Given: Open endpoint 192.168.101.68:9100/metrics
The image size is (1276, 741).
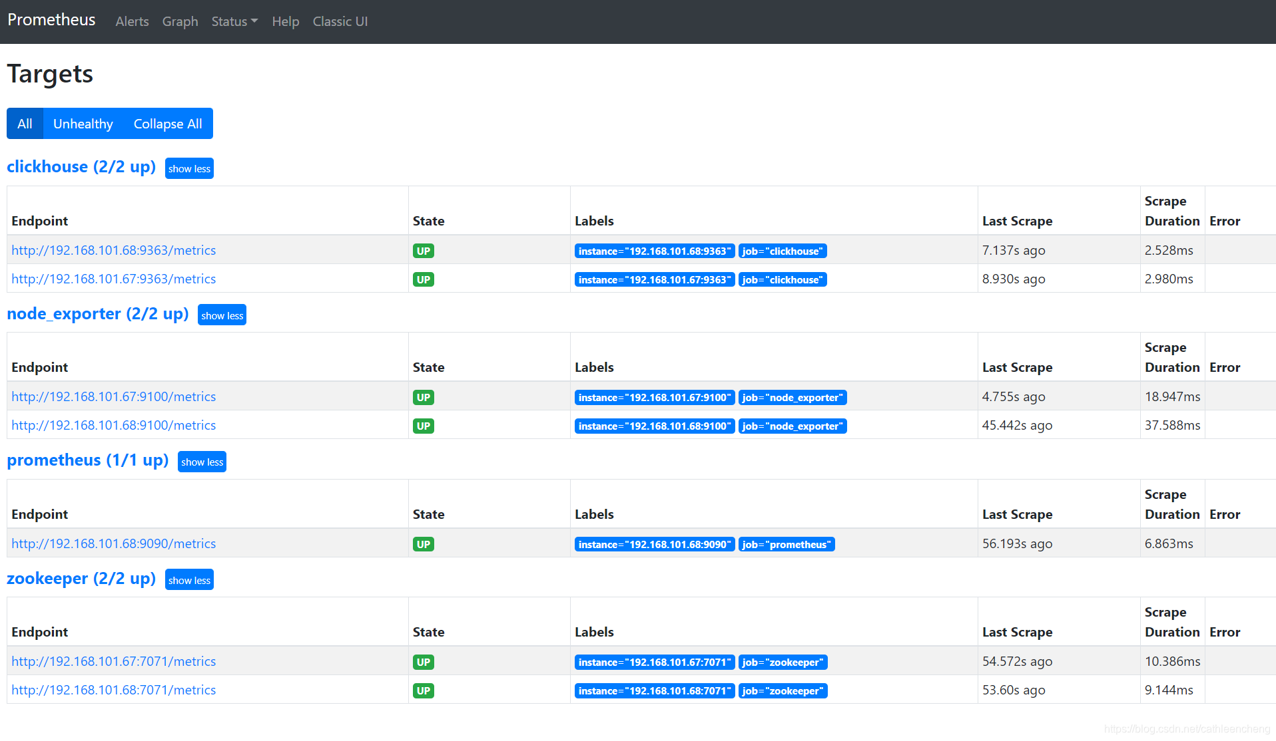Looking at the screenshot, I should click(x=113, y=425).
